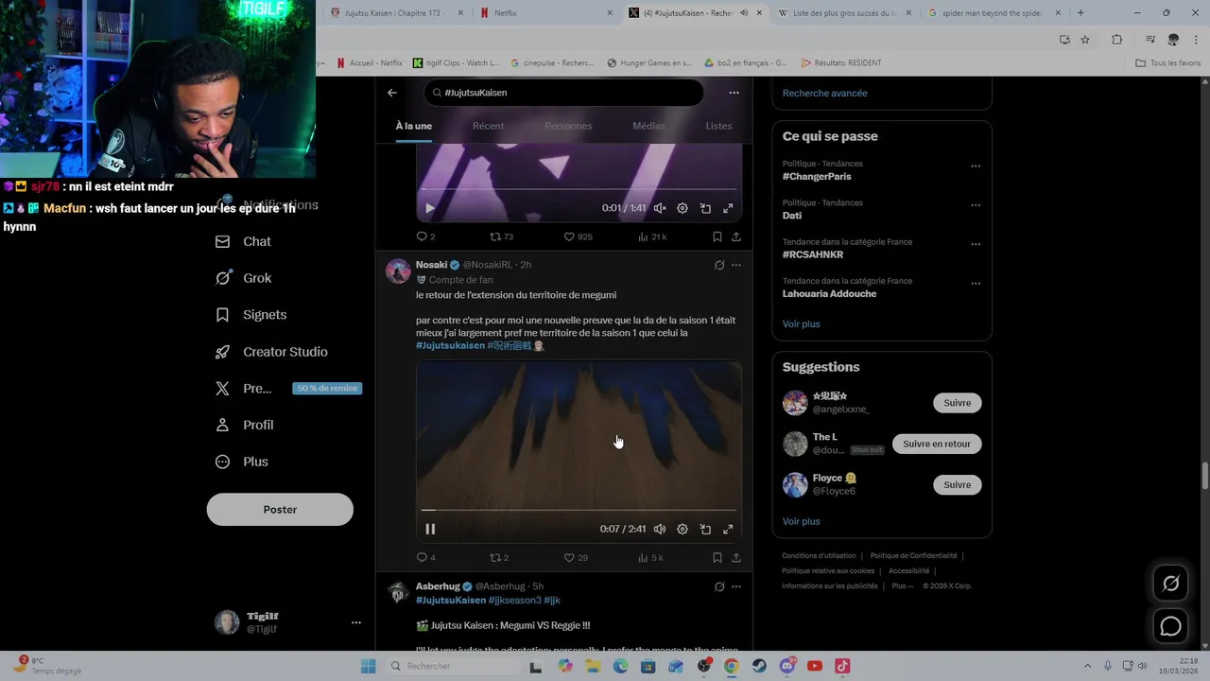Open options for Lahouaria Addouche trend
The width and height of the screenshot is (1210, 681).
(976, 284)
